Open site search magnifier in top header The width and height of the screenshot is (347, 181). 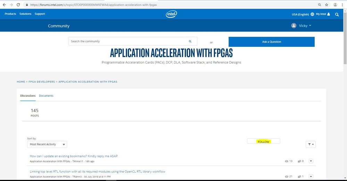(337, 15)
